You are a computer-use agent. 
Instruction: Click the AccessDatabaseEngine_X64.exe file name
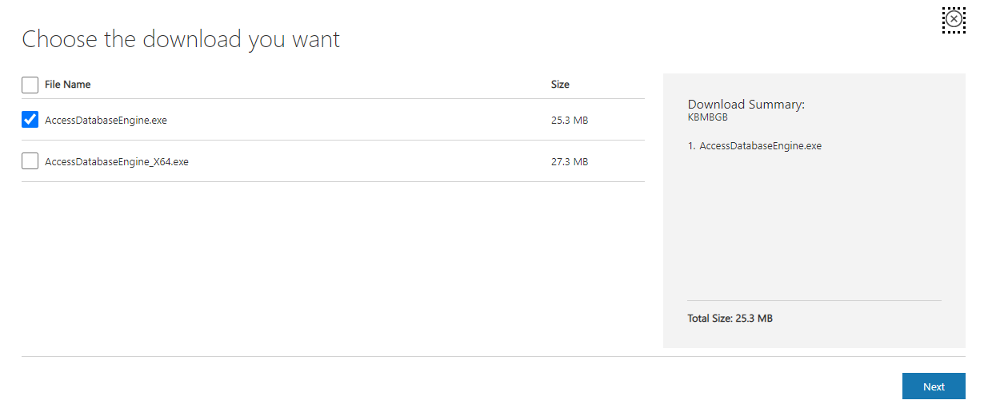(x=117, y=162)
